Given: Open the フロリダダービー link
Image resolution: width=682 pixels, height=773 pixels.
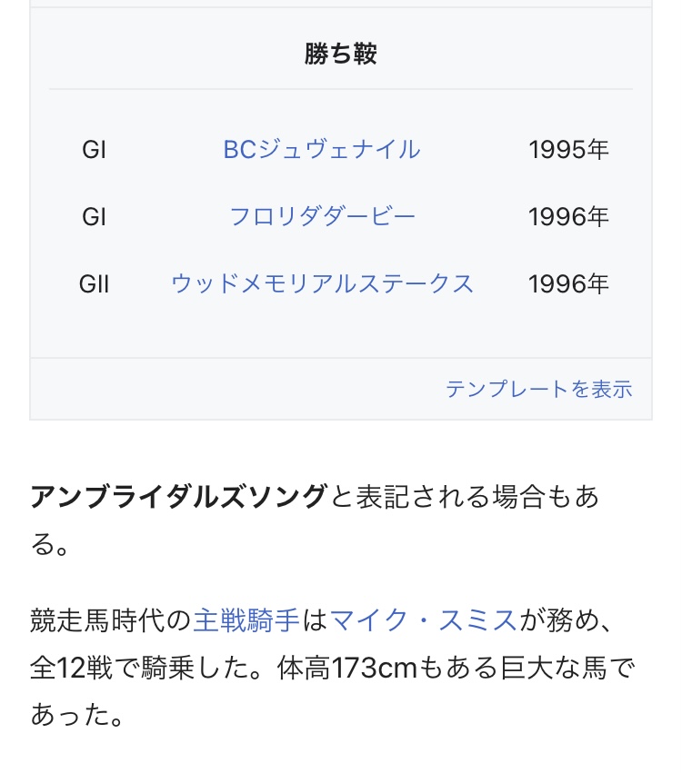Looking at the screenshot, I should pyautogui.click(x=322, y=216).
